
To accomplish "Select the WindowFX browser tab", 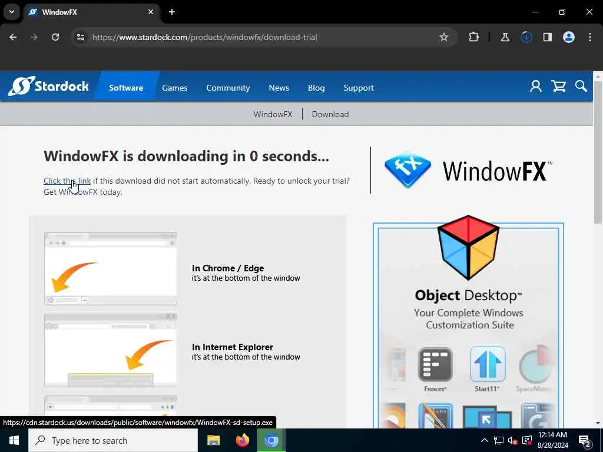I will pyautogui.click(x=92, y=12).
